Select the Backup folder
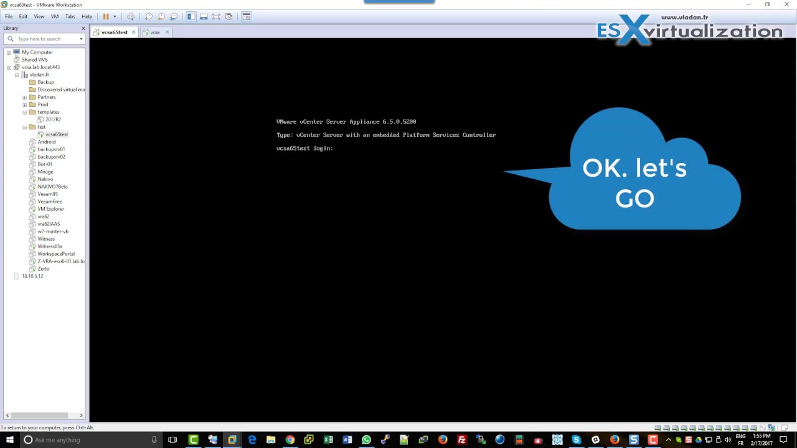797x448 pixels. [x=45, y=82]
